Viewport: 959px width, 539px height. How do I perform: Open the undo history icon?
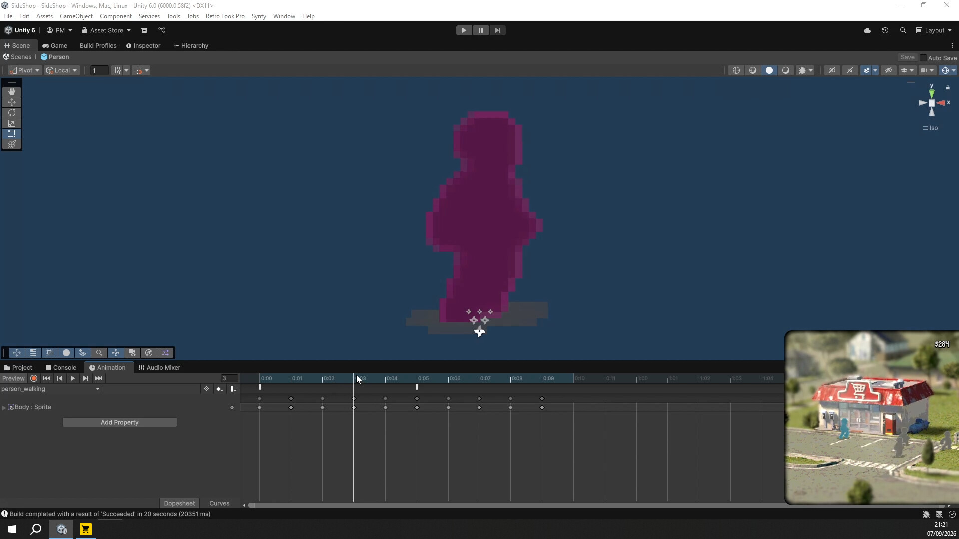[885, 30]
